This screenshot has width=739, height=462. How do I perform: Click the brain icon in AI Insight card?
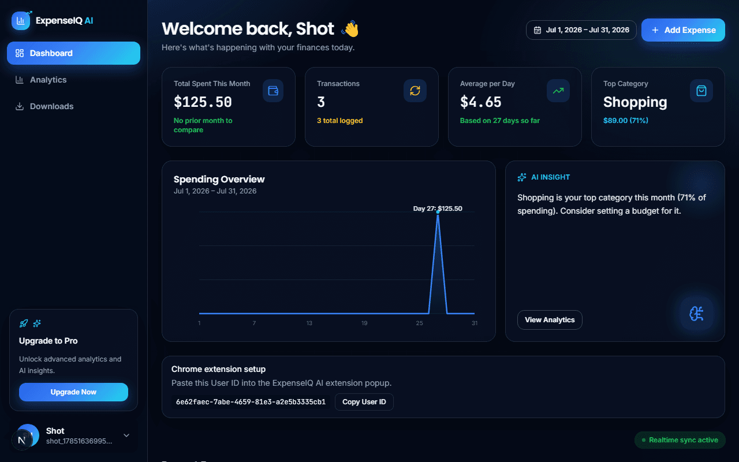697,314
